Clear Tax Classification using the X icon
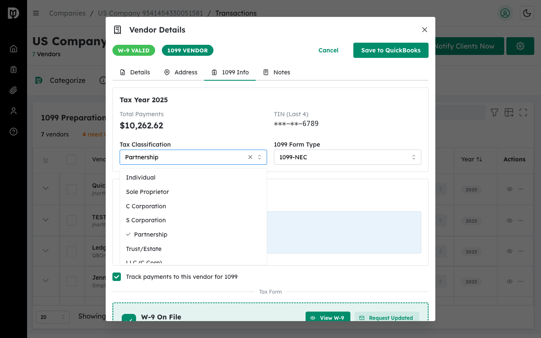 click(250, 157)
